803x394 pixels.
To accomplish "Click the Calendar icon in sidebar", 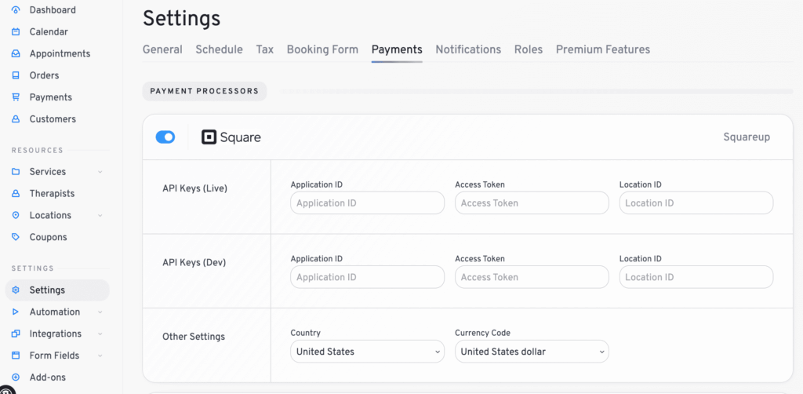I will (16, 31).
